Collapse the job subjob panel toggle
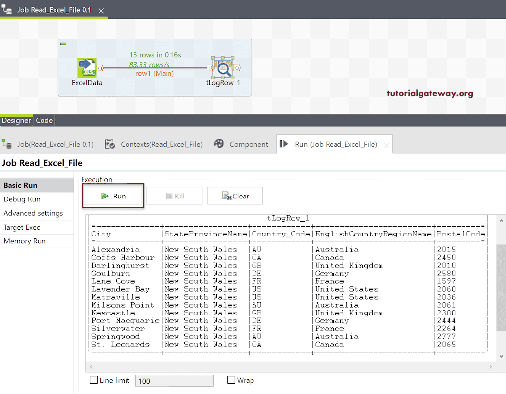The image size is (506, 394). click(63, 44)
